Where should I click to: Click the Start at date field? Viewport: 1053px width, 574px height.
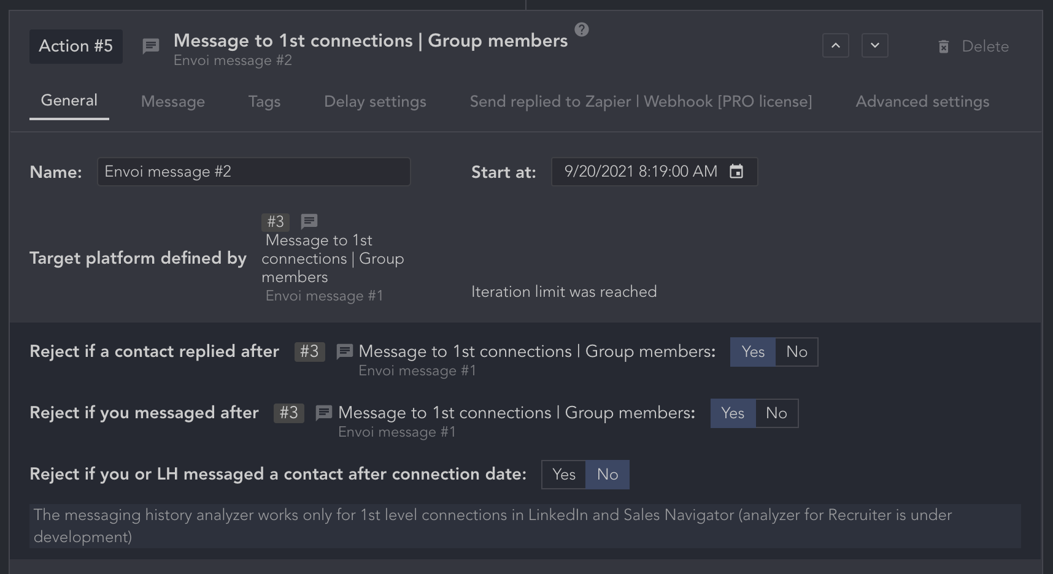coord(640,172)
